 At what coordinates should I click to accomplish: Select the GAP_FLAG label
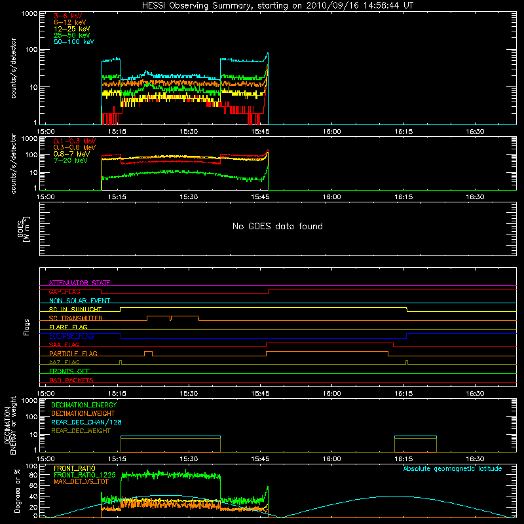click(x=64, y=291)
